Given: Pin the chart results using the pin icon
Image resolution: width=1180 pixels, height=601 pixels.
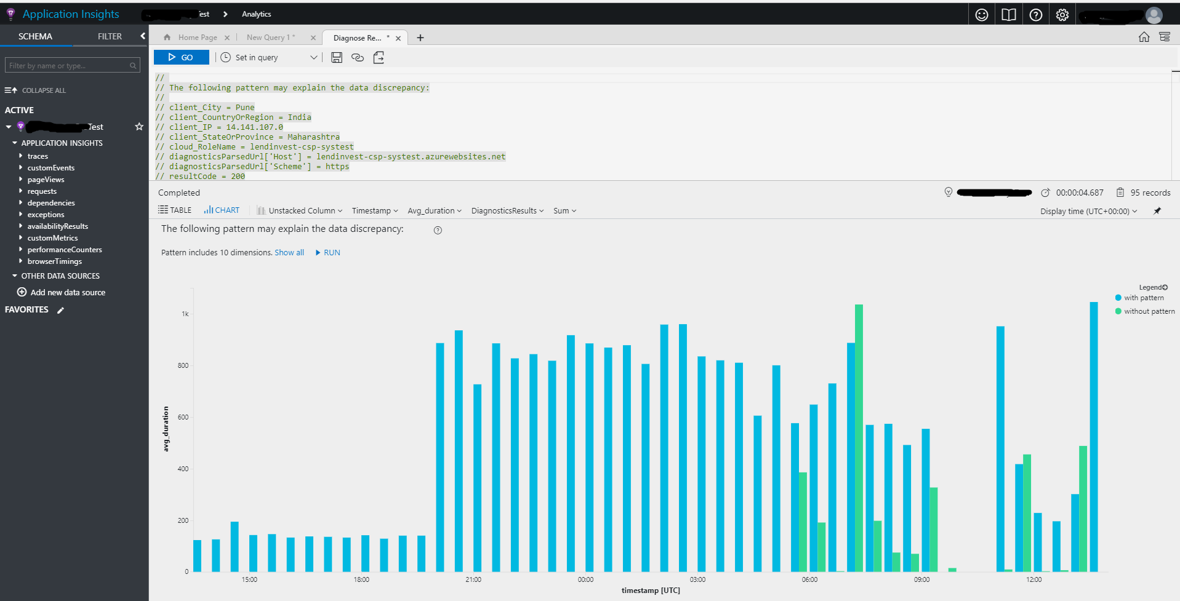Looking at the screenshot, I should [1158, 211].
